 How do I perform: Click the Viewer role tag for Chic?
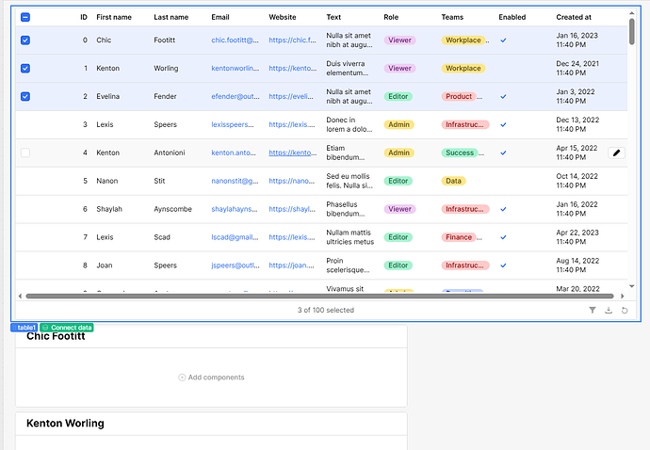click(399, 40)
